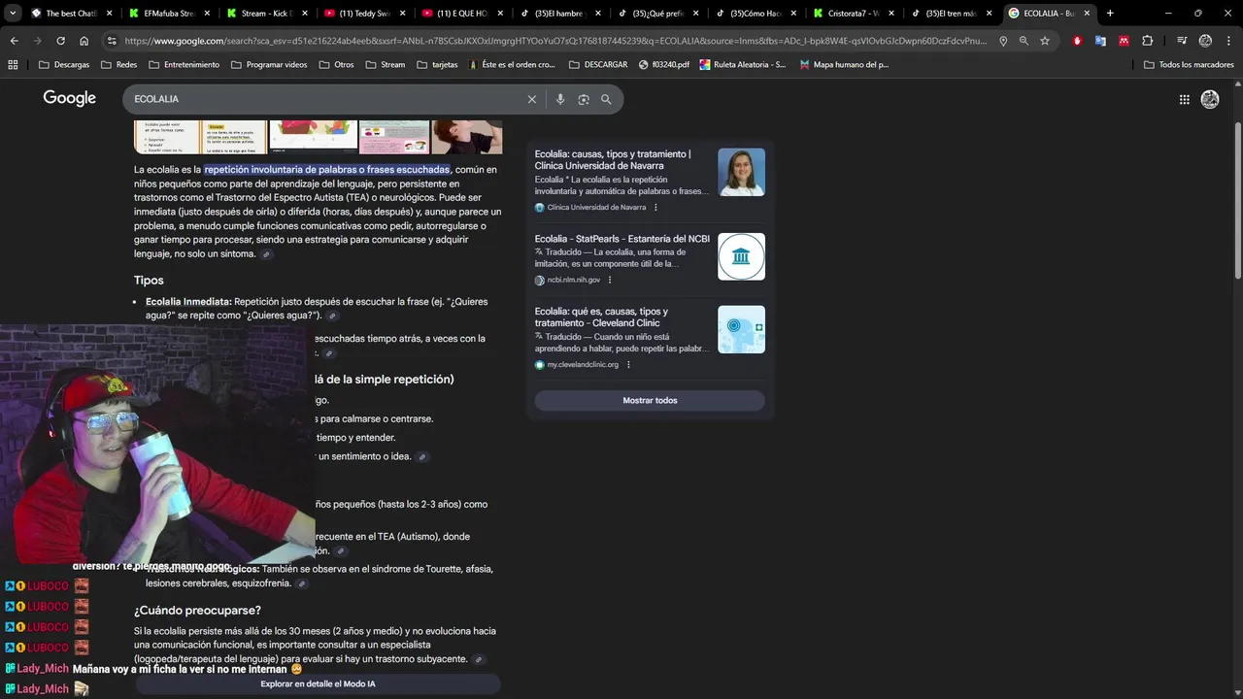Screen dimensions: 1243x699
Task: Open the tarjetas bookmark folder
Action: pyautogui.click(x=437, y=64)
